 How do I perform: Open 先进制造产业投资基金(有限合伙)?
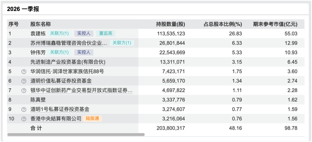click(x=68, y=62)
